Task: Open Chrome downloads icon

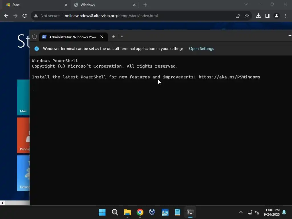Action: pos(258,16)
